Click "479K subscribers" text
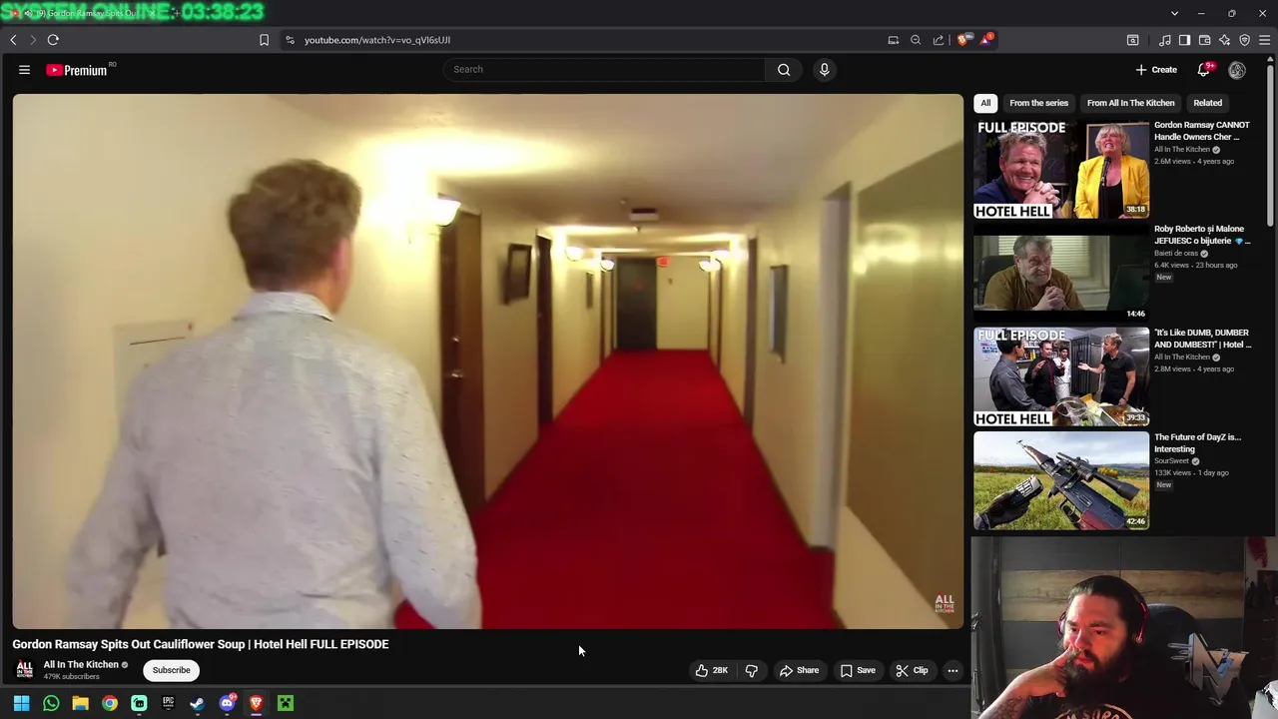The width and height of the screenshot is (1278, 719). [71, 677]
